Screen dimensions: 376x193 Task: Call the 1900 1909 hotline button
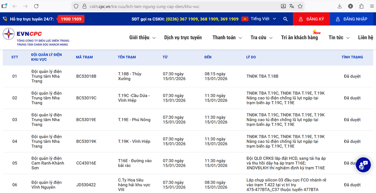coord(71,19)
